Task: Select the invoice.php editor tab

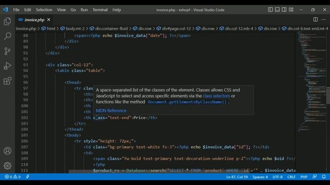Action: (35, 20)
